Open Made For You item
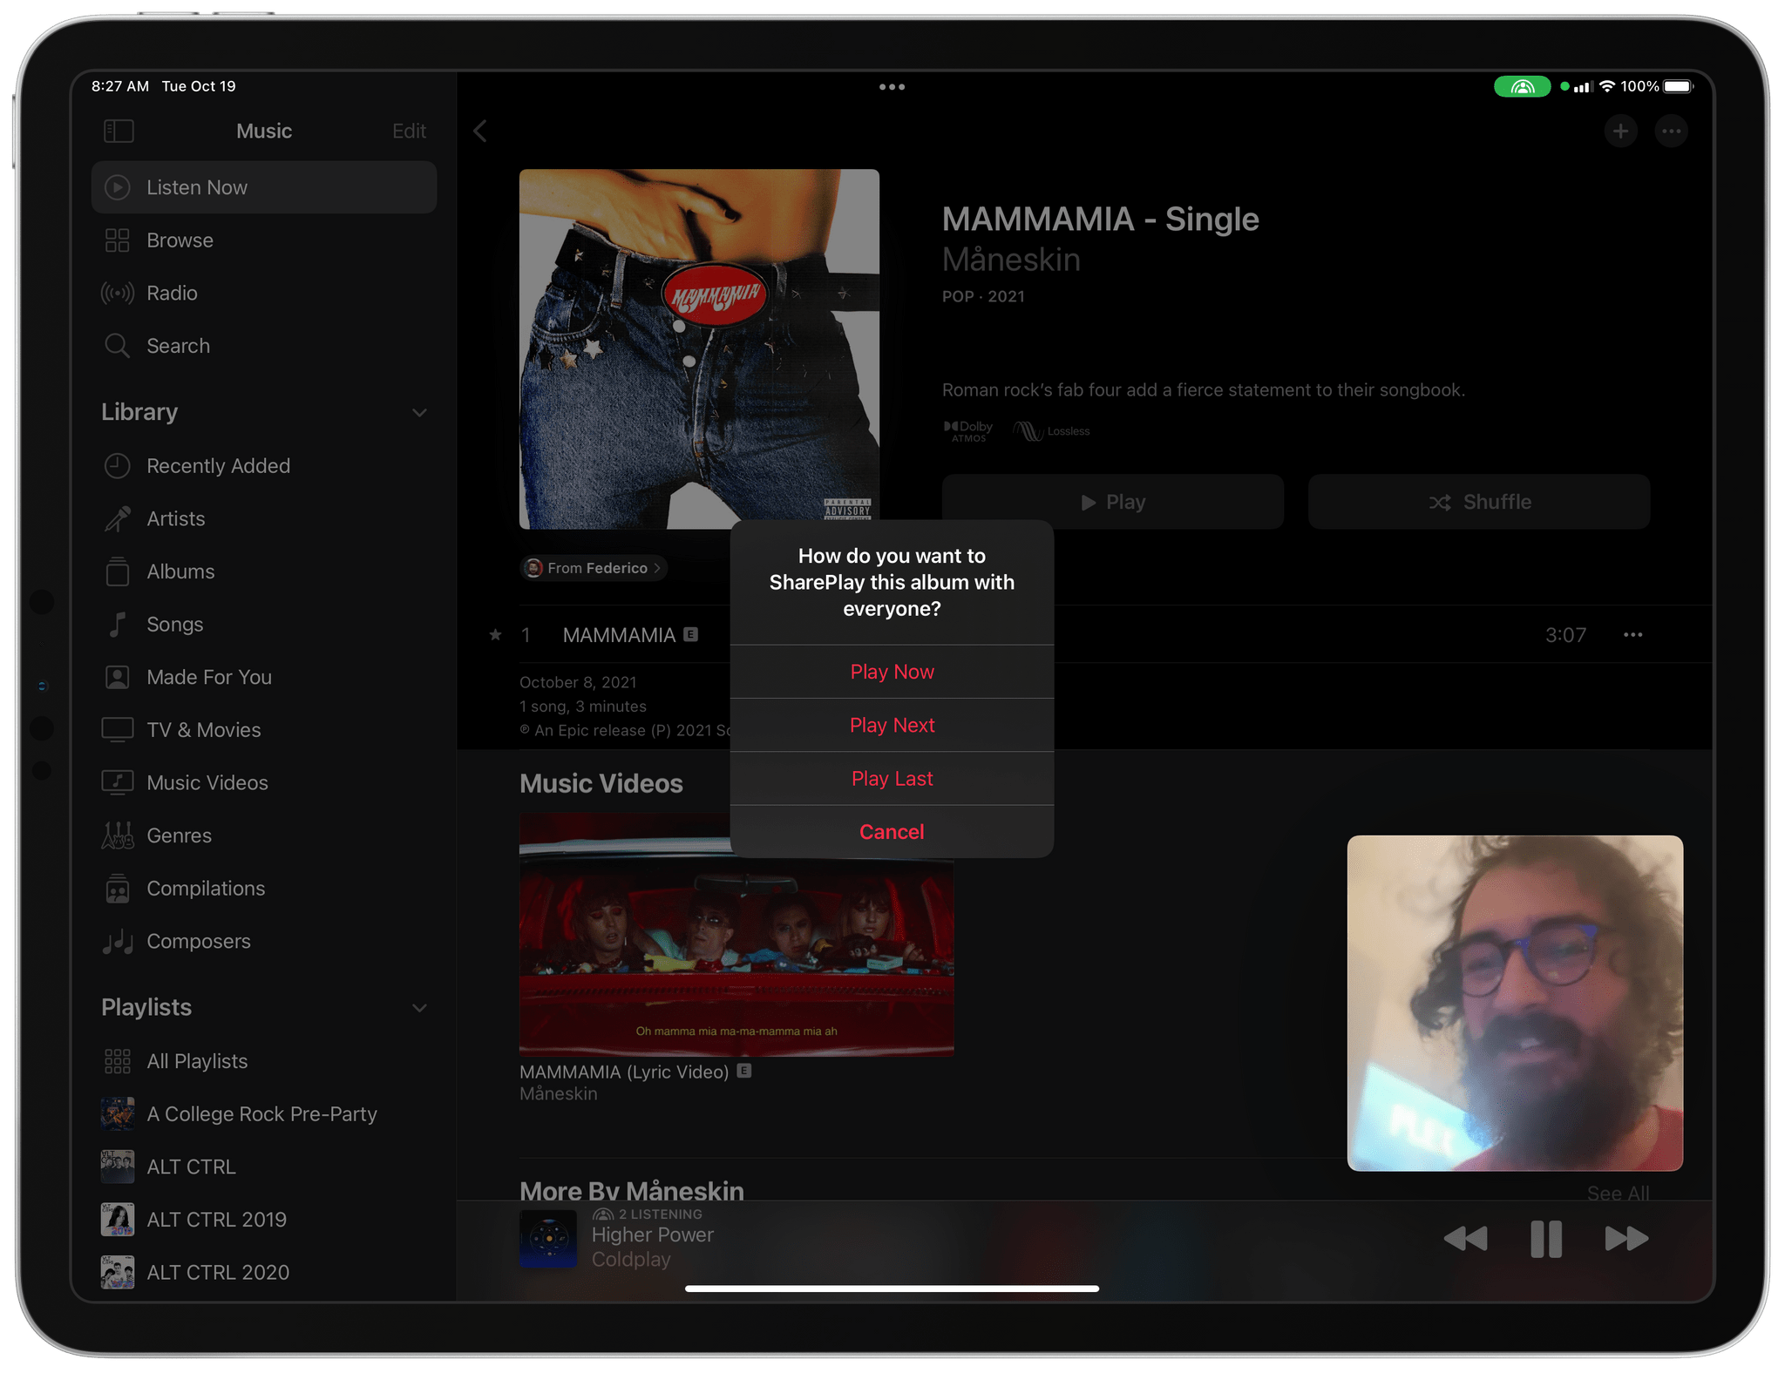The height and width of the screenshot is (1373, 1785). click(264, 677)
